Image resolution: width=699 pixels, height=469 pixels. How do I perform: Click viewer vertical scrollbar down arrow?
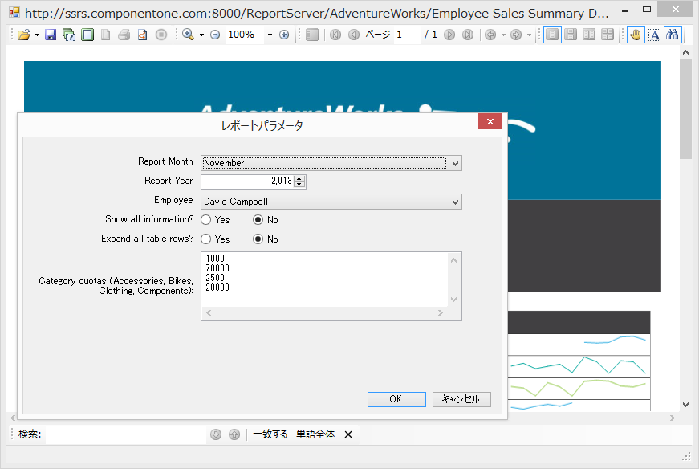(x=685, y=405)
